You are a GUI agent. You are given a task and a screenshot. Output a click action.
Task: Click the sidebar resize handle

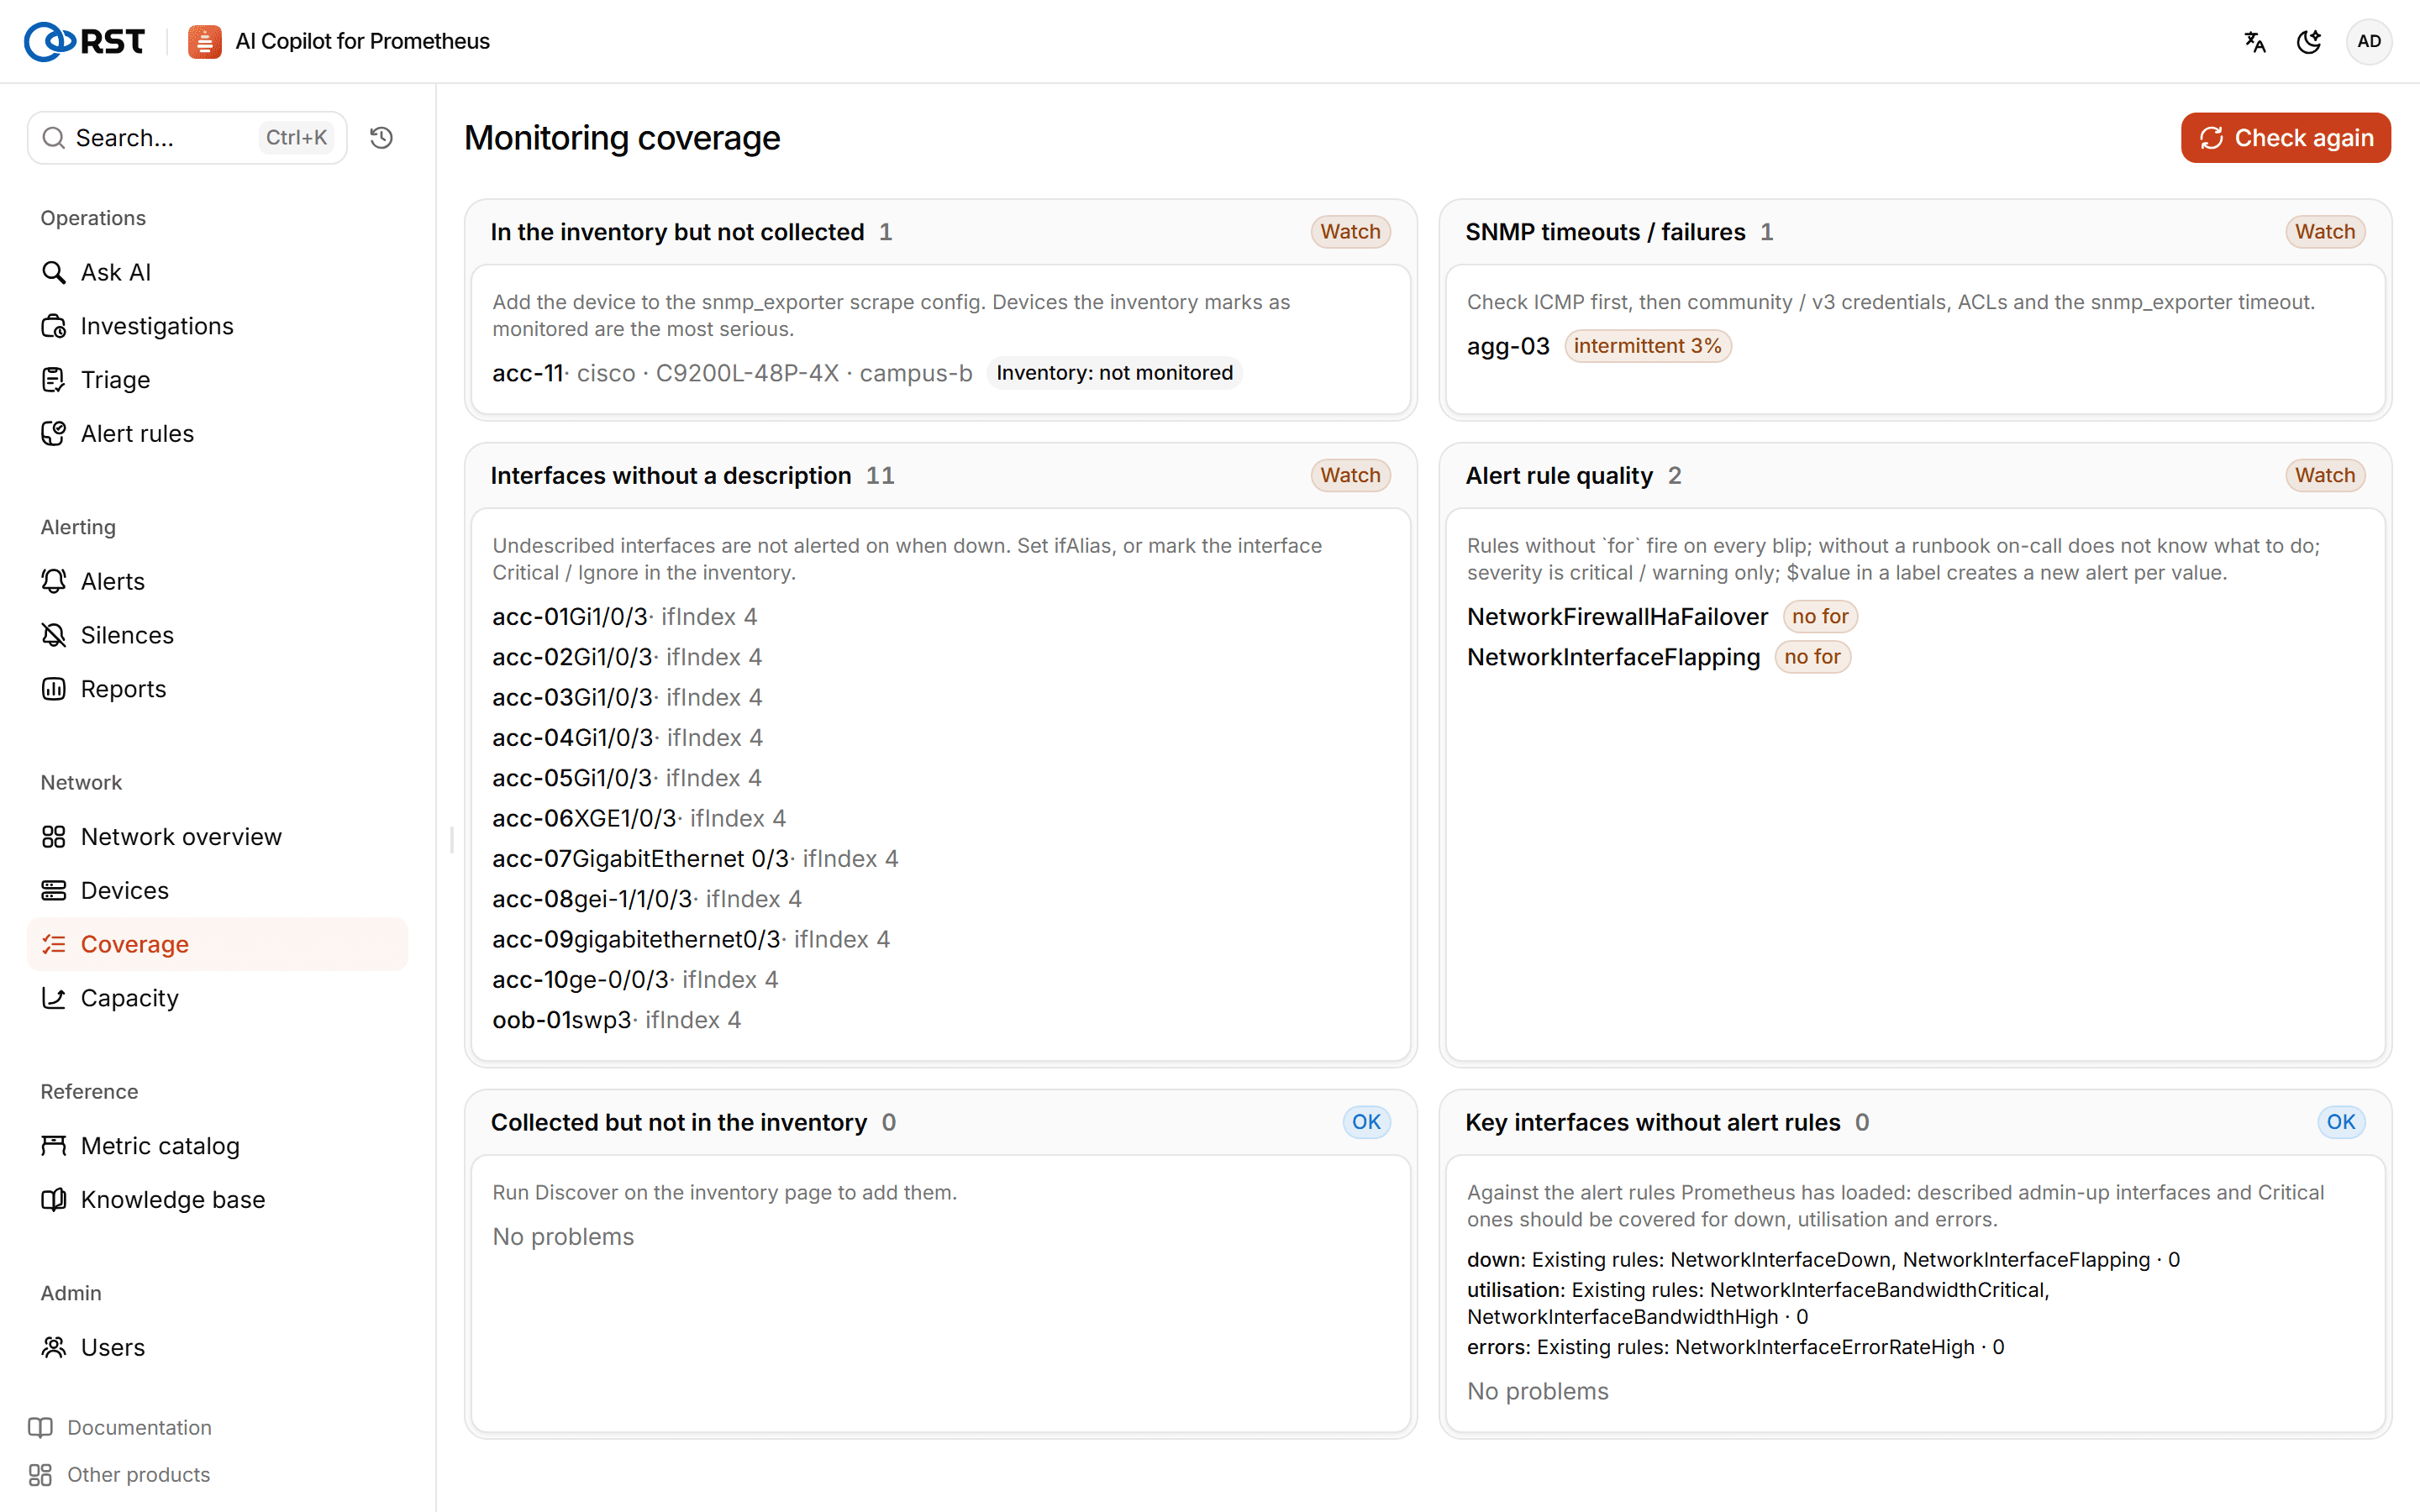[x=452, y=840]
